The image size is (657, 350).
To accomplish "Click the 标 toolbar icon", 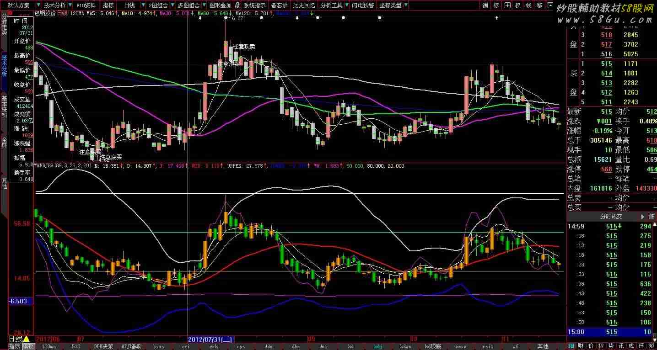I will (x=496, y=5).
